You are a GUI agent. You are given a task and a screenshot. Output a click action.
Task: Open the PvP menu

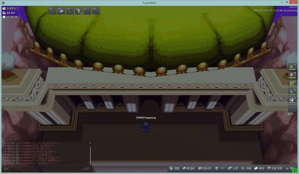coord(220,168)
